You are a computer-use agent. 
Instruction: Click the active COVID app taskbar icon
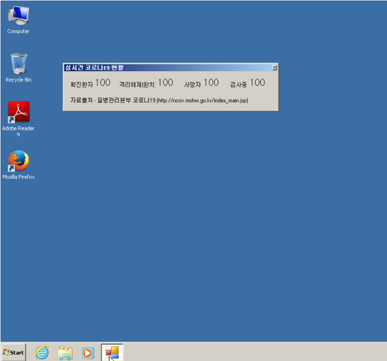pyautogui.click(x=112, y=352)
